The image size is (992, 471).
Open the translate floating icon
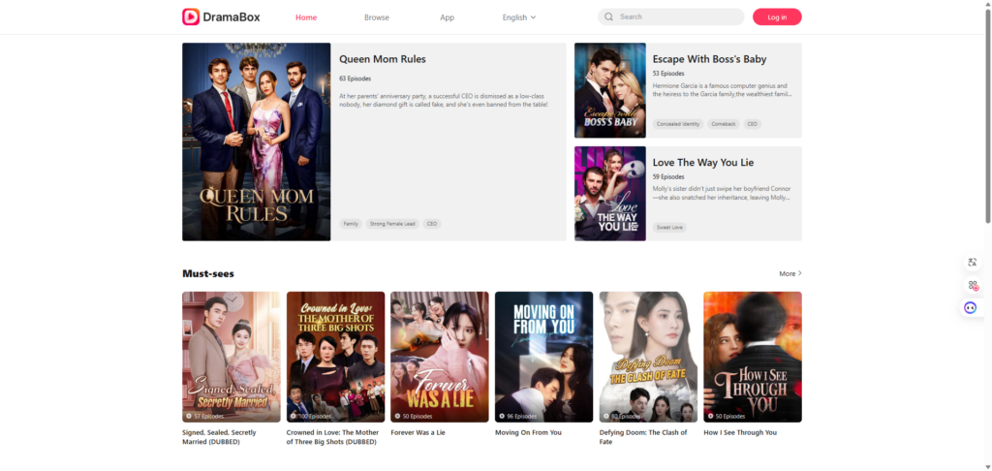pyautogui.click(x=973, y=262)
